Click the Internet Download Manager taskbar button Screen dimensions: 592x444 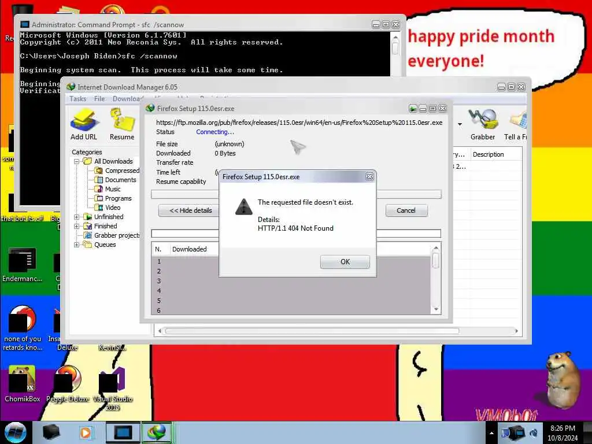157,432
